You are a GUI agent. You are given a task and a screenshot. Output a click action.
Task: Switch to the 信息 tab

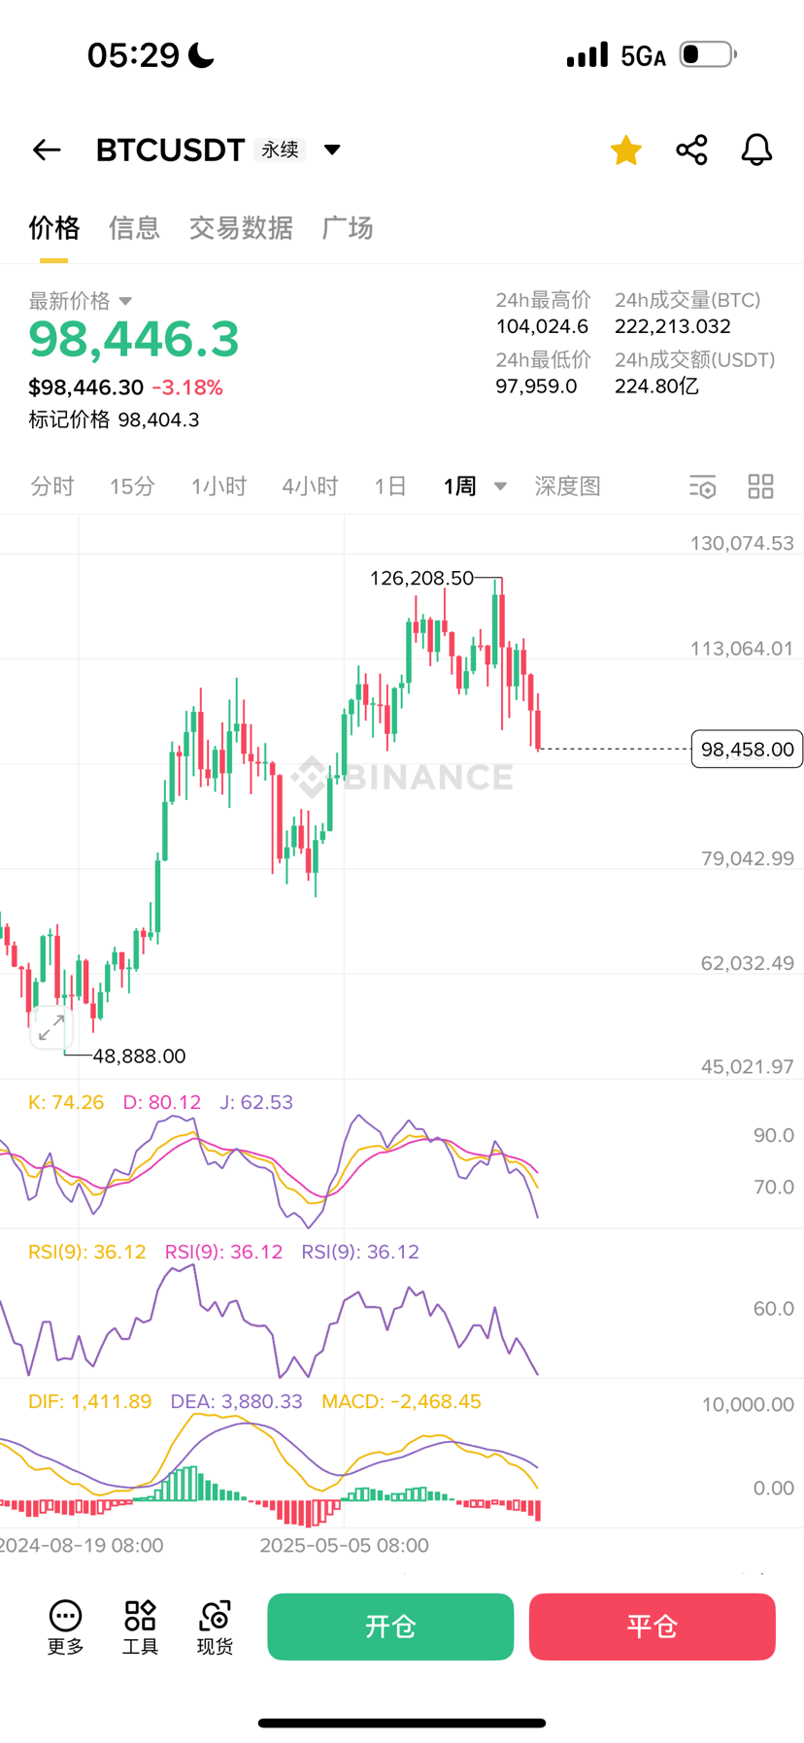[134, 228]
